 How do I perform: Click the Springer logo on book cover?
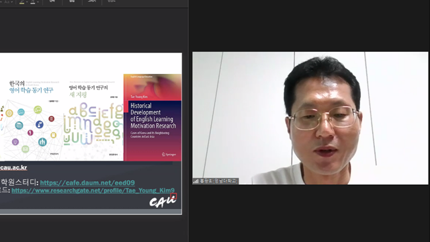pyautogui.click(x=169, y=155)
